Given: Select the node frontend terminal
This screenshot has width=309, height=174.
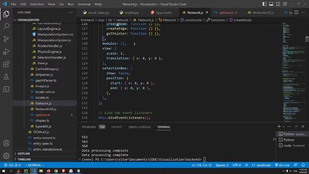Looking at the screenshot, I should pyautogui.click(x=293, y=145).
